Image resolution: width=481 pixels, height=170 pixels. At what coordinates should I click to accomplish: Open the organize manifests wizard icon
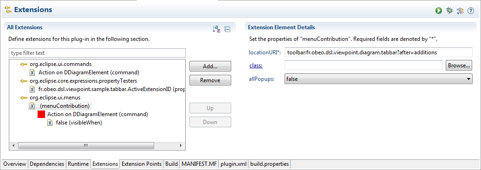(x=460, y=11)
